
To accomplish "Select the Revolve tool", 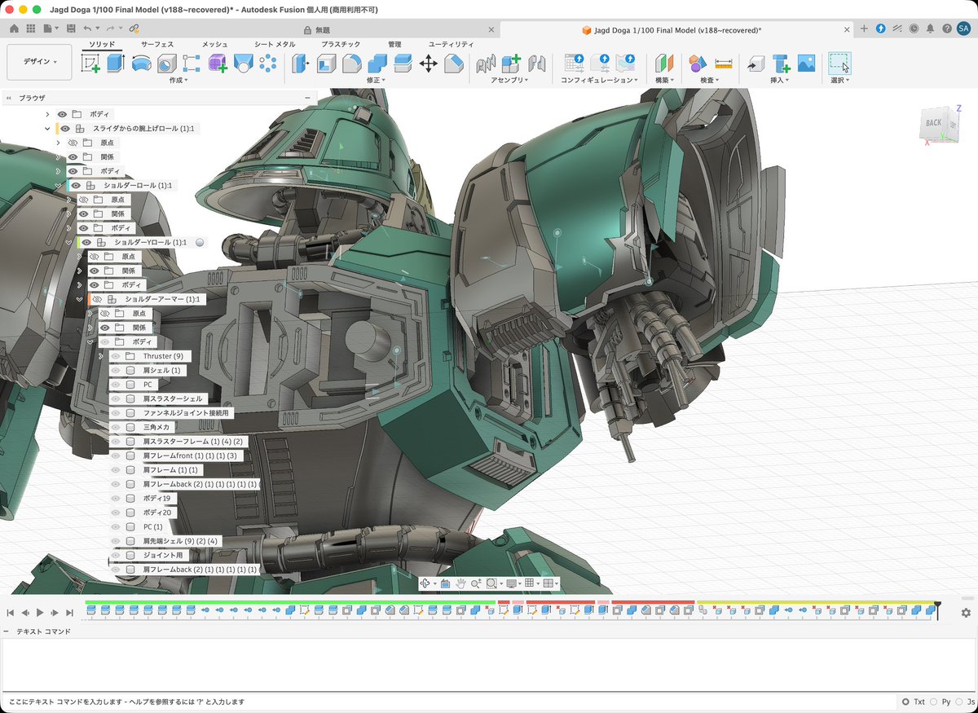I will pyautogui.click(x=141, y=64).
